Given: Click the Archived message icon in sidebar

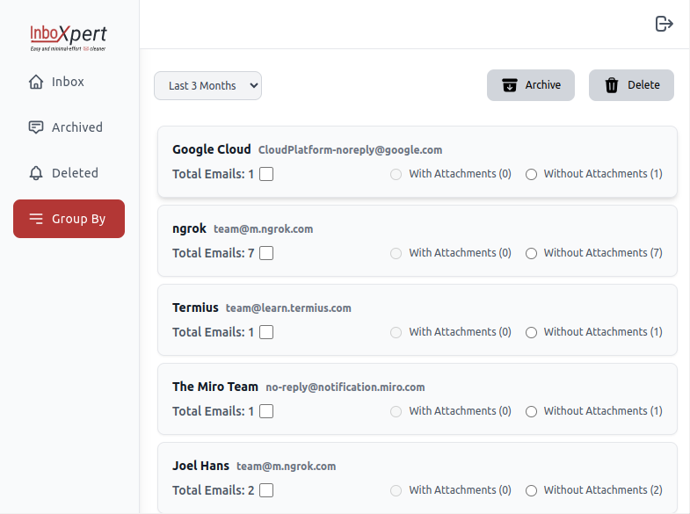Looking at the screenshot, I should pyautogui.click(x=36, y=127).
